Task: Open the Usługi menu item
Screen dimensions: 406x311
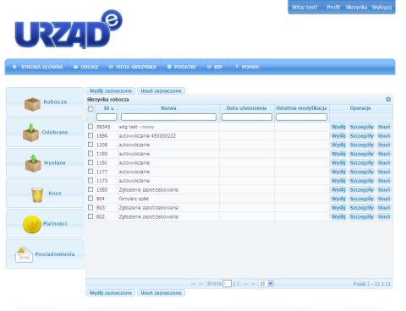Action: point(85,67)
